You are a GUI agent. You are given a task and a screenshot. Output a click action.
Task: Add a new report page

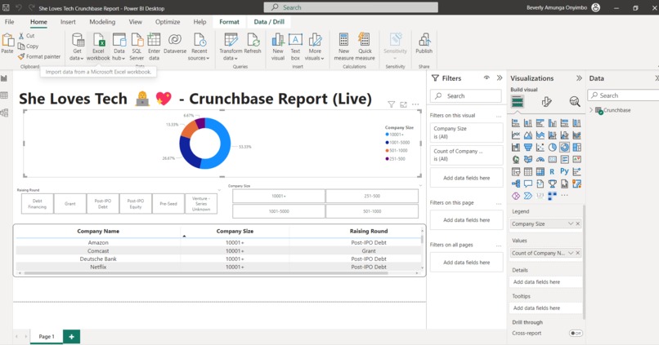71,336
